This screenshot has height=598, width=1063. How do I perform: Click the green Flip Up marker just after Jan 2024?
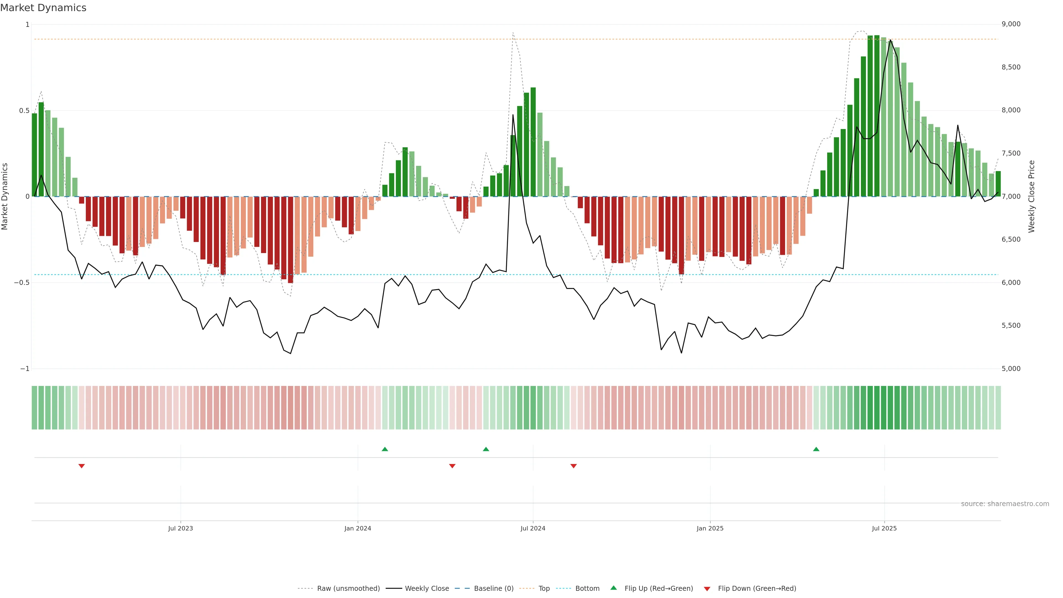click(x=385, y=449)
